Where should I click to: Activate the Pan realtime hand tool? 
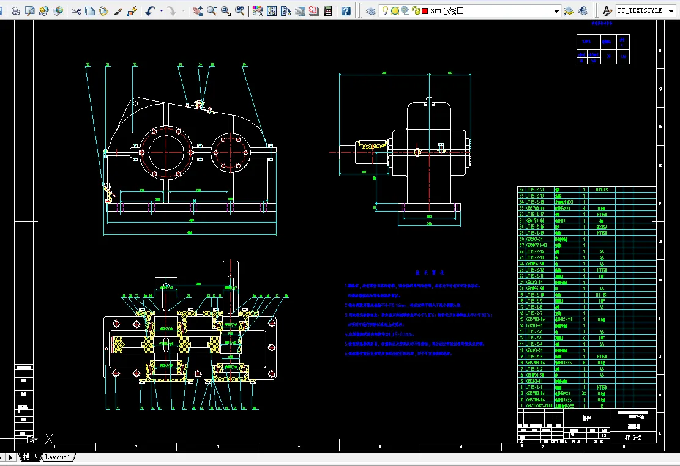pos(198,11)
